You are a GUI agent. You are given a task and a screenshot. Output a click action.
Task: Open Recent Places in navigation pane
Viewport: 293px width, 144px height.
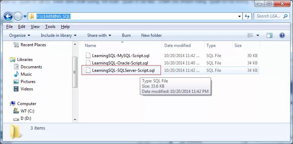point(33,45)
